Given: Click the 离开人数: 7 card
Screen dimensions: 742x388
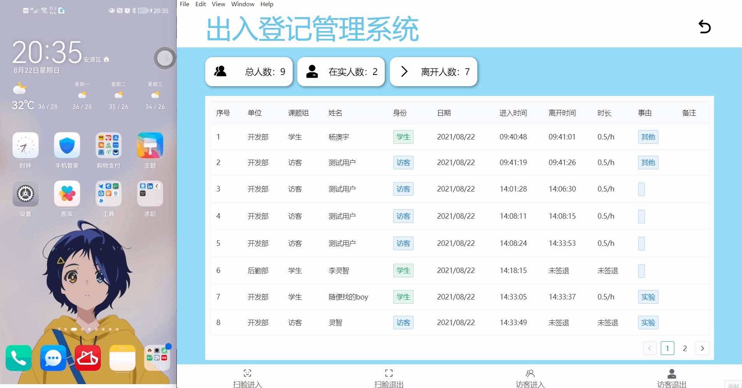Looking at the screenshot, I should (433, 71).
